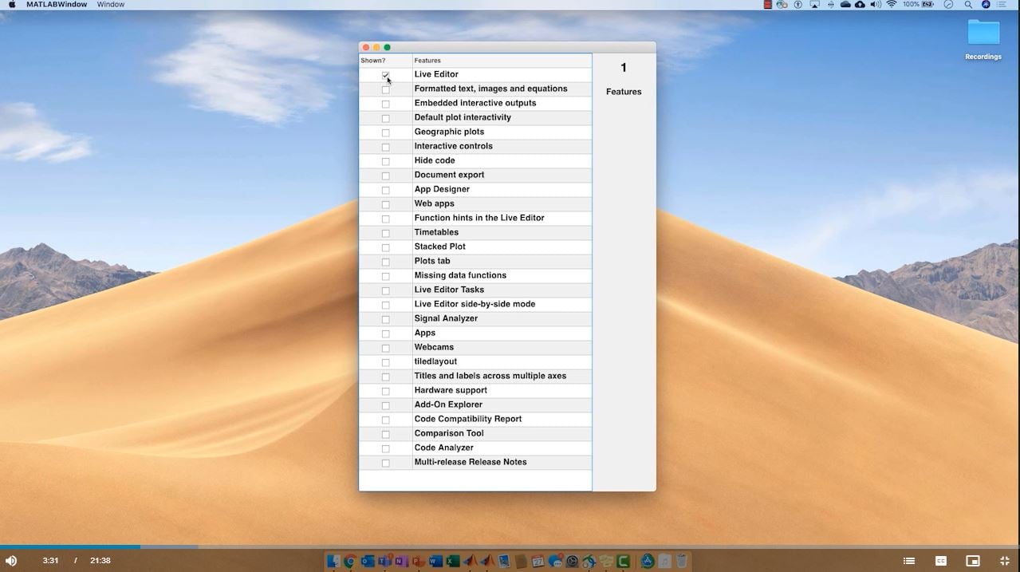Check the Webcams checkbox
The height and width of the screenshot is (572, 1020).
(385, 348)
